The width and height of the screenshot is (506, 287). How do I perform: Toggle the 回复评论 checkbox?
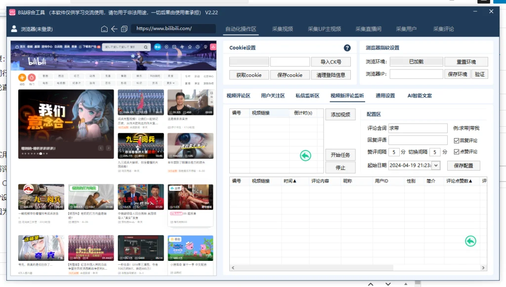tap(456, 141)
